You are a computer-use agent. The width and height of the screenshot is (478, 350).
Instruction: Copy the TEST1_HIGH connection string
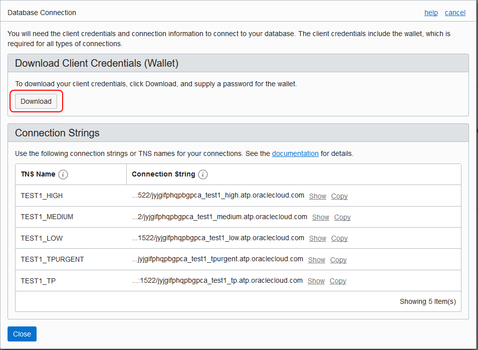[x=339, y=196]
